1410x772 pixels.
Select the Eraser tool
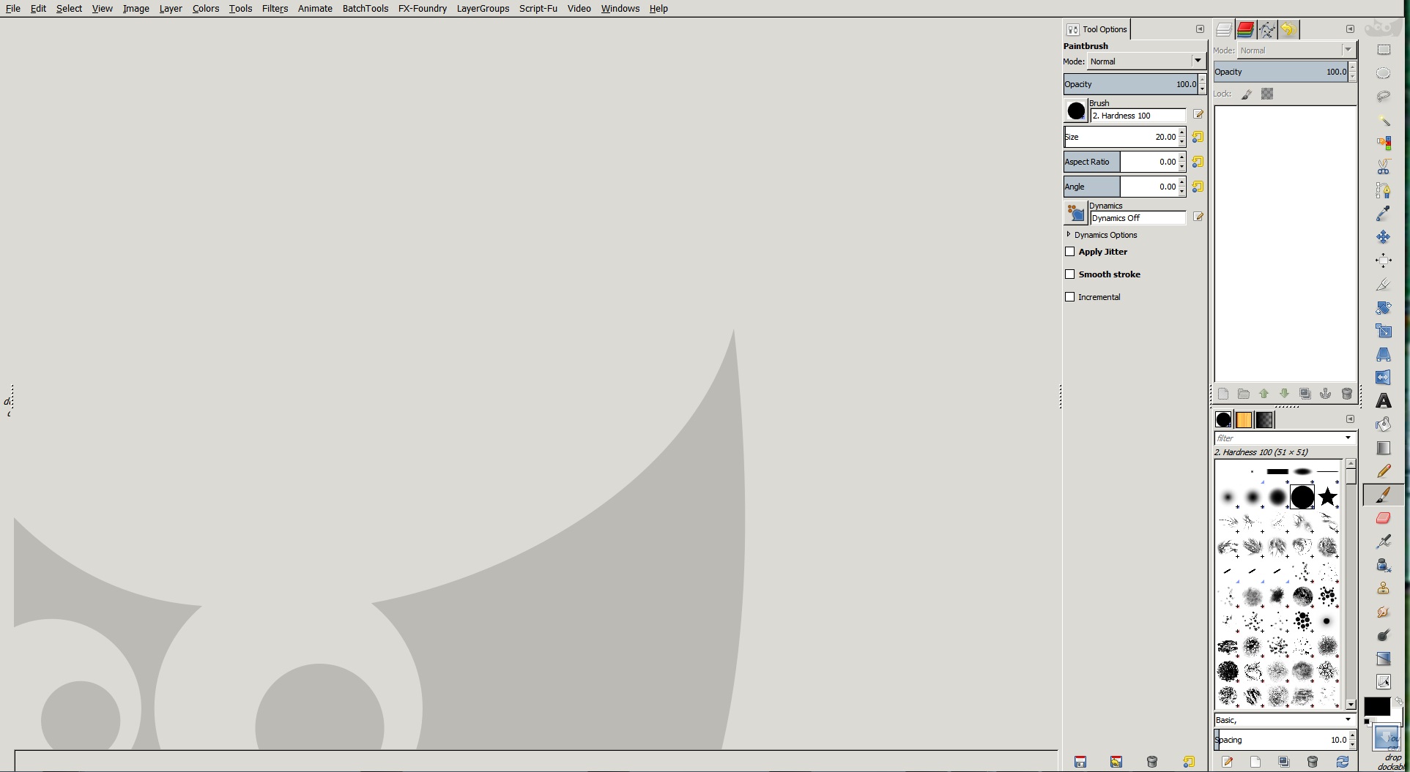point(1383,518)
